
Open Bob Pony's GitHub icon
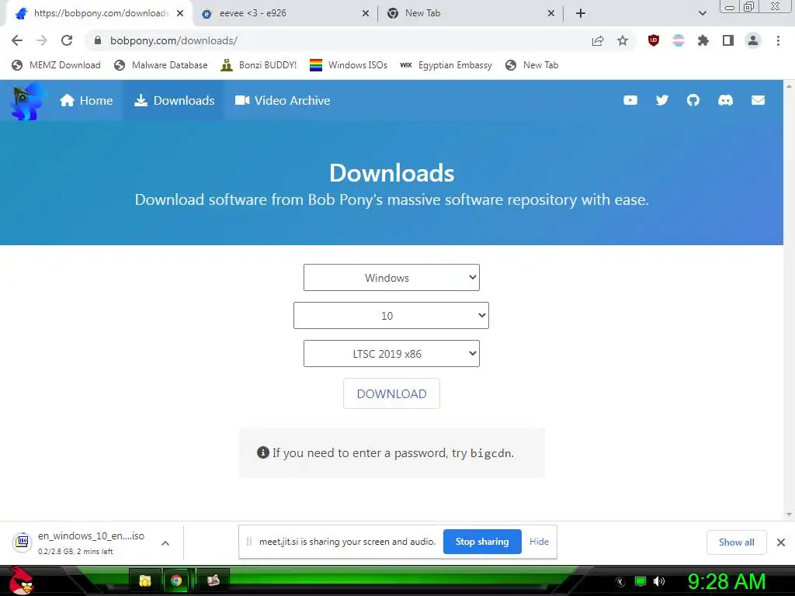[x=693, y=100]
